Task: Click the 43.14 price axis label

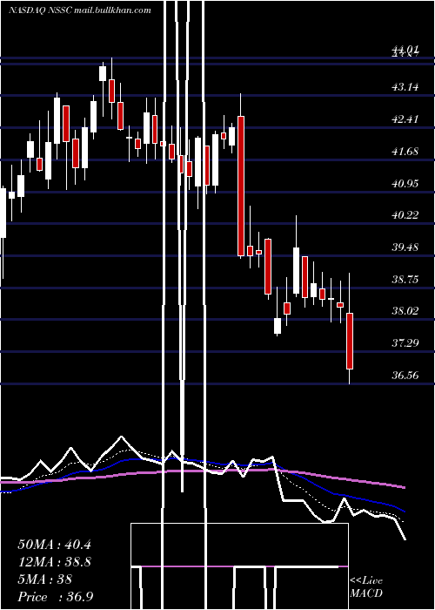Action: pyautogui.click(x=405, y=86)
